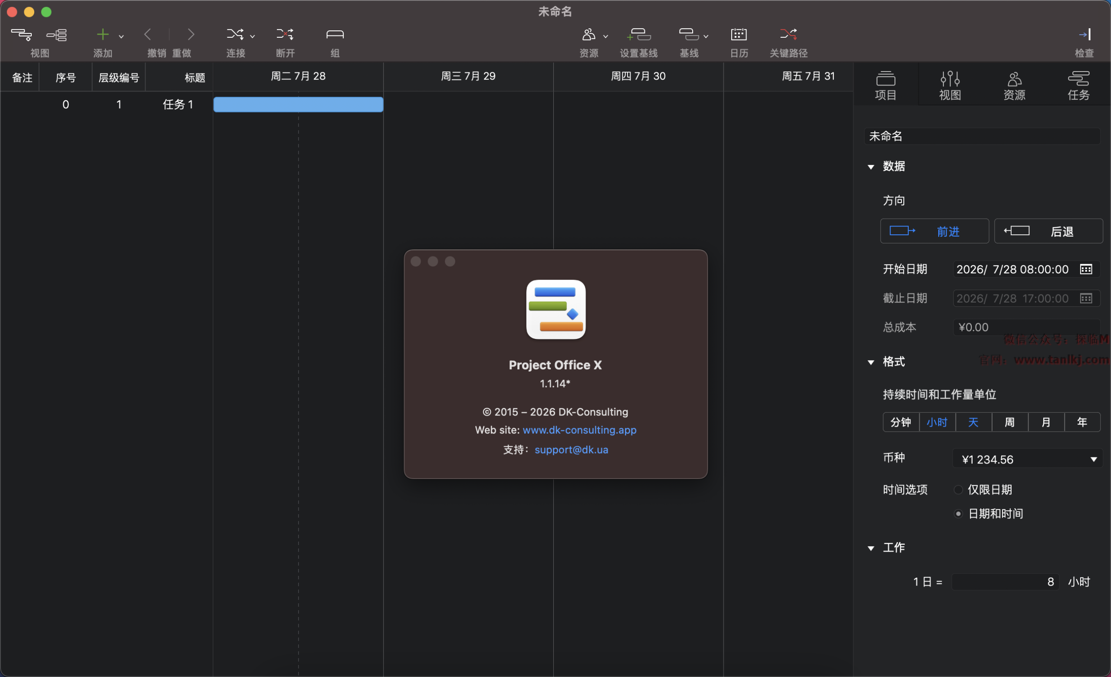The width and height of the screenshot is (1111, 677).
Task: Click the WBS cell showing 1
Action: pos(119,105)
